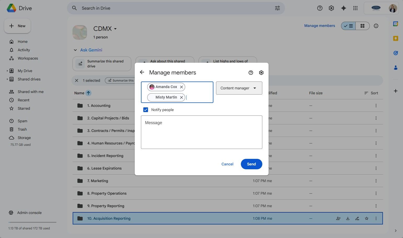Viewport: 403px width, 238px height.
Task: Send the member invitations
Action: click(x=251, y=164)
